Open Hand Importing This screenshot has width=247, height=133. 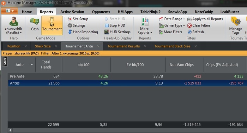[x=83, y=32]
